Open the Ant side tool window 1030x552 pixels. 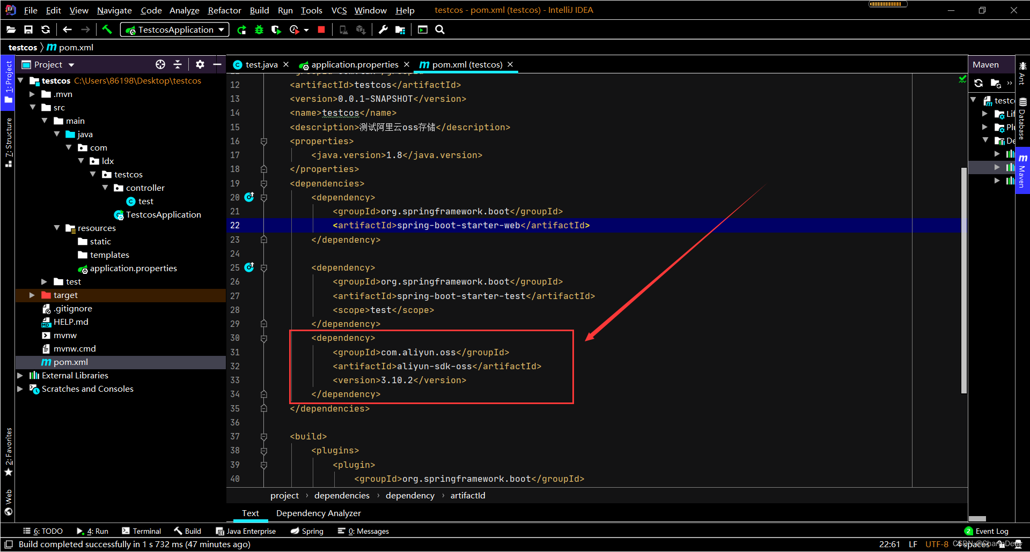1022,73
